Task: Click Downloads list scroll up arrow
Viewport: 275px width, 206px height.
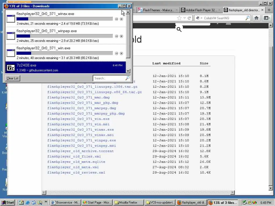Action: 128,12
